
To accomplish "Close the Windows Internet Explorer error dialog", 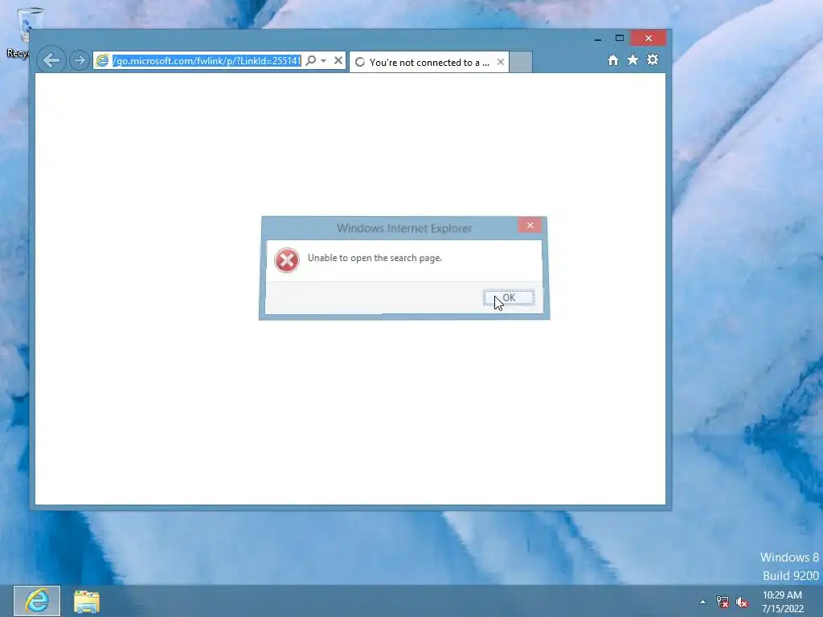I will click(530, 225).
